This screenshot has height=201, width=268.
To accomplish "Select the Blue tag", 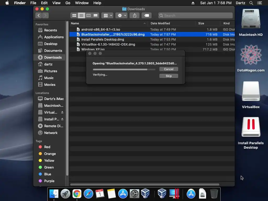I will 49,174.
